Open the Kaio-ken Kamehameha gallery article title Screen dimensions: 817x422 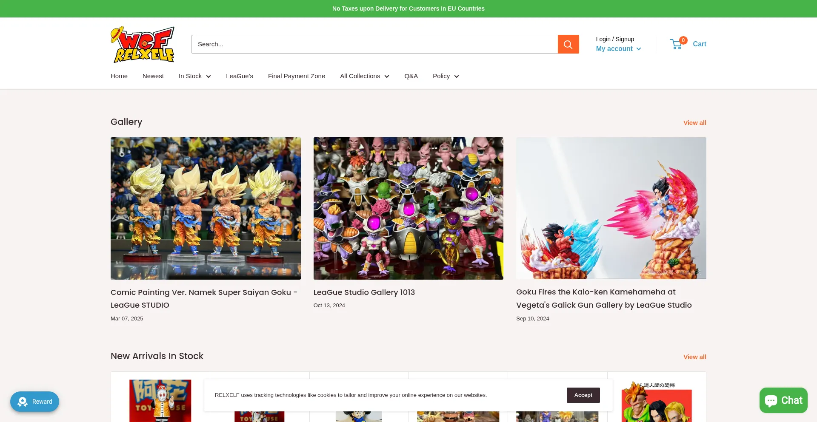point(603,298)
